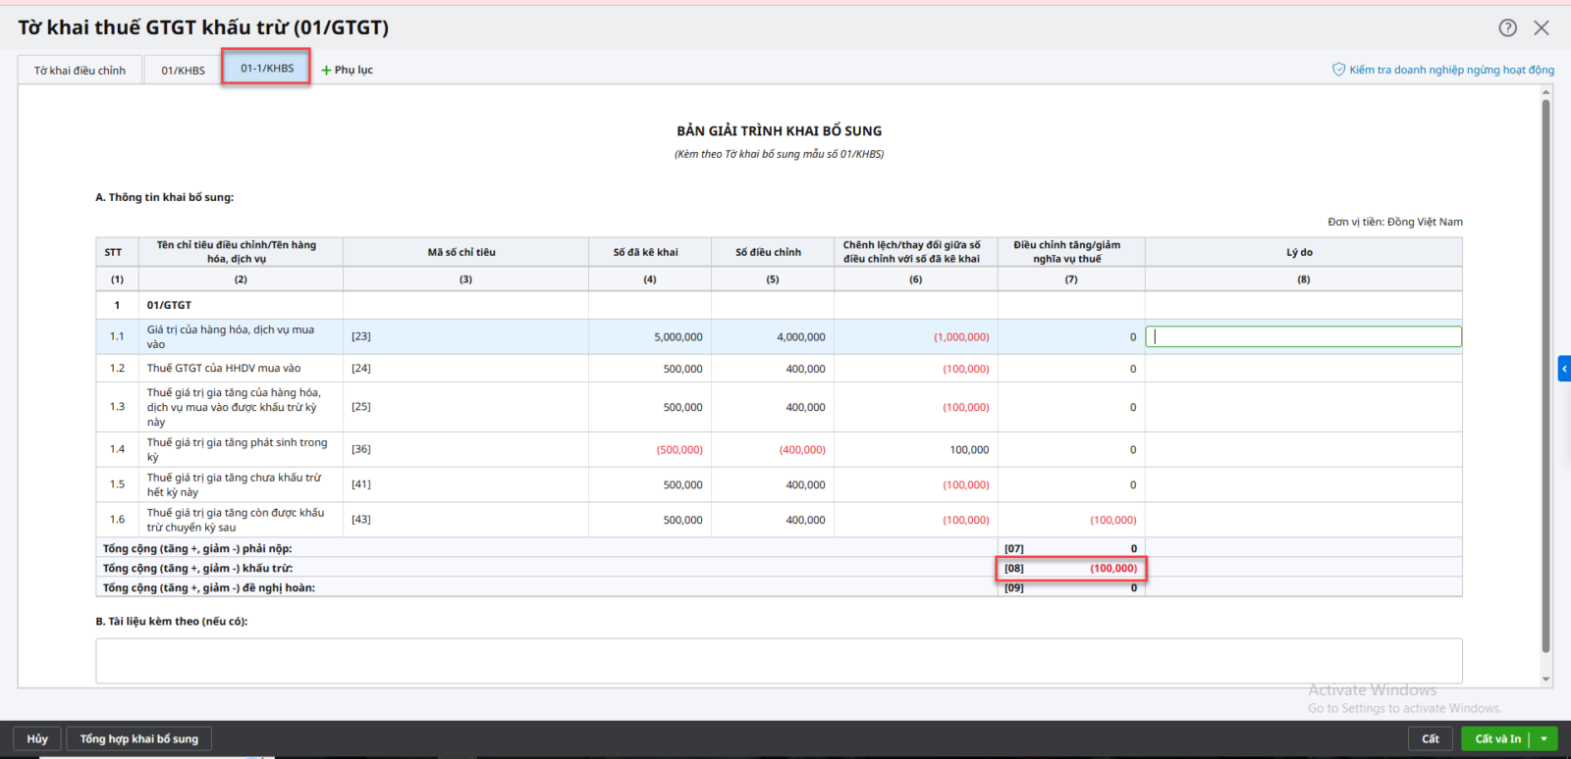The image size is (1571, 759).
Task: Select the Số điều chỉnh cell for row 1.2
Action: pyautogui.click(x=772, y=369)
